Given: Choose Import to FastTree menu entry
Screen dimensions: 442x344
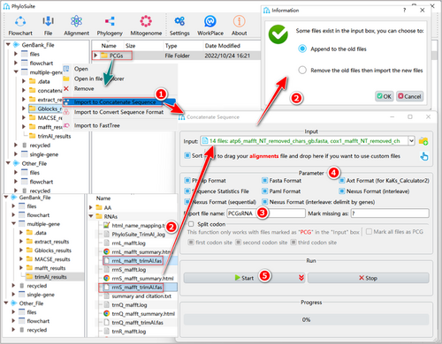Looking at the screenshot, I should (97, 125).
